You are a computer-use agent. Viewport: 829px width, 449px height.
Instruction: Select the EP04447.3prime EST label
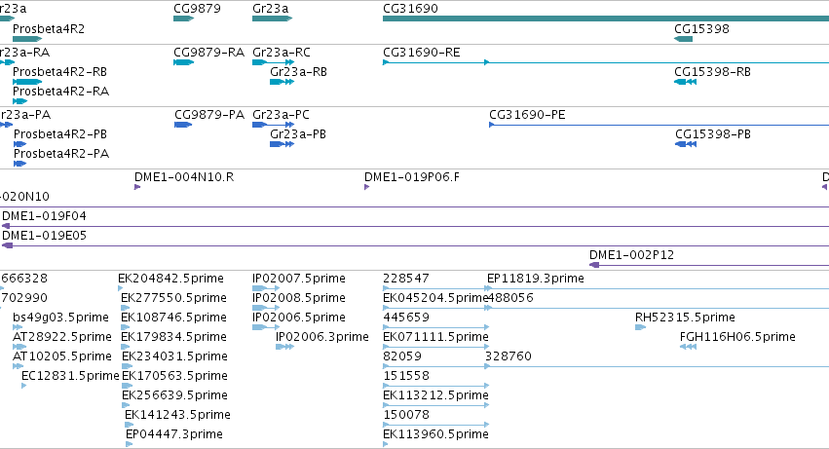(174, 434)
